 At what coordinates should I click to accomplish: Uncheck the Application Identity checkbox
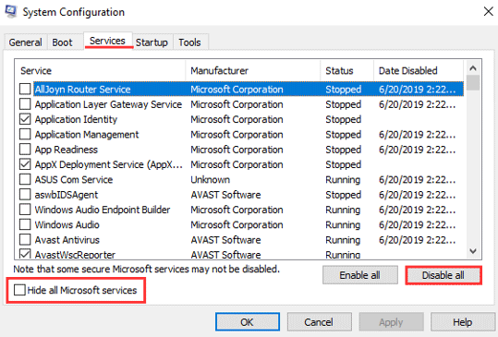point(25,119)
